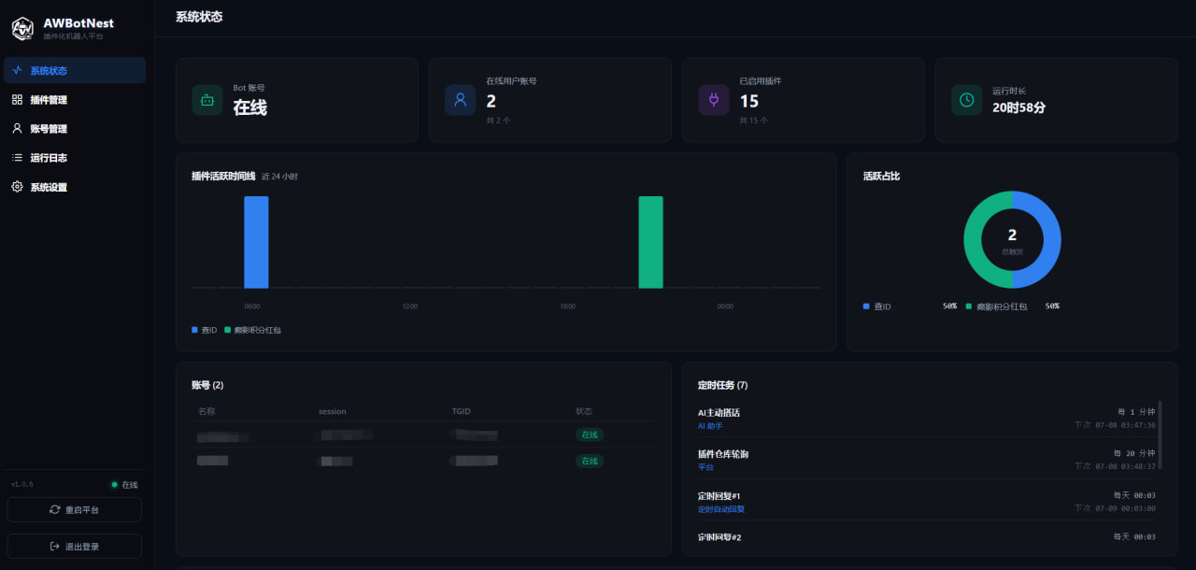Open 系统状态 in the sidebar
Image resolution: width=1196 pixels, height=570 pixels.
tap(75, 70)
